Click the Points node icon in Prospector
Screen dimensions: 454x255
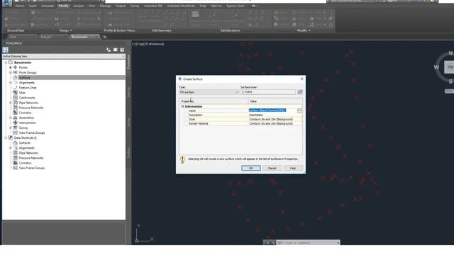[x=16, y=67]
